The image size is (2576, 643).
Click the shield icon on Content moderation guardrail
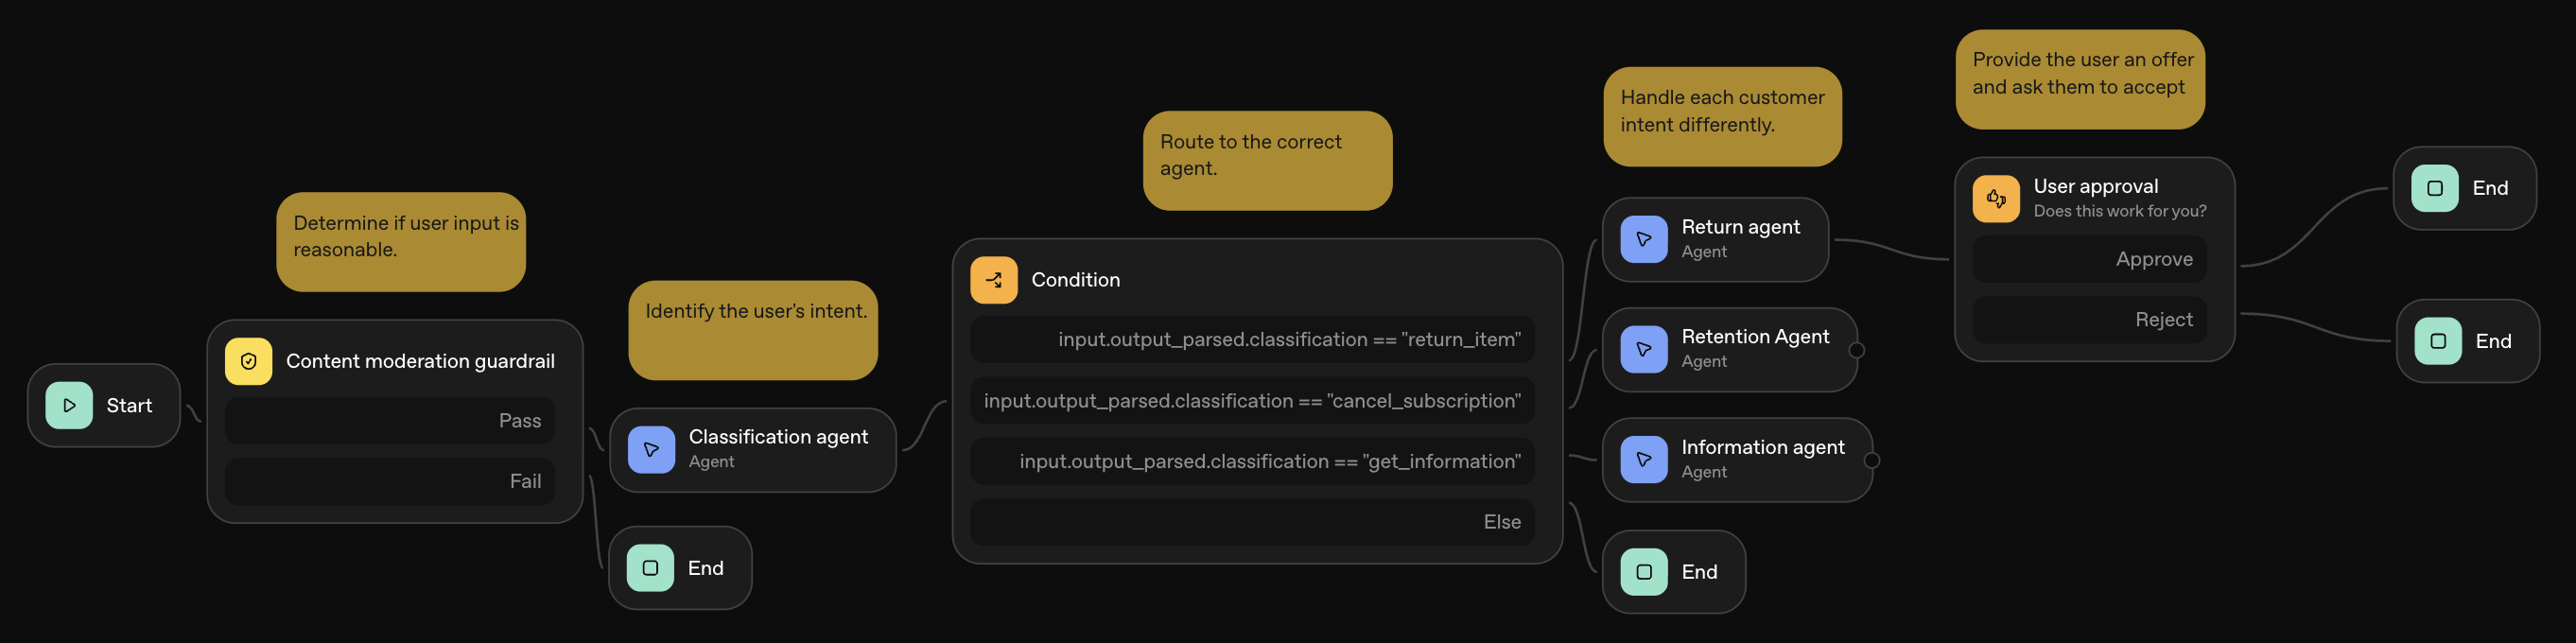point(250,361)
